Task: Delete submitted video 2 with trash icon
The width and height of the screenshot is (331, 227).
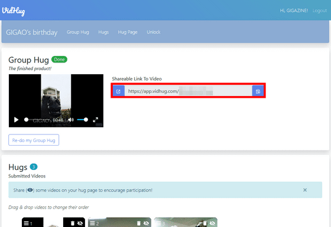Action: (139, 223)
